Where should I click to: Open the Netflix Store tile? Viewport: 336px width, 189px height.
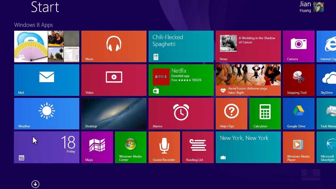181,80
